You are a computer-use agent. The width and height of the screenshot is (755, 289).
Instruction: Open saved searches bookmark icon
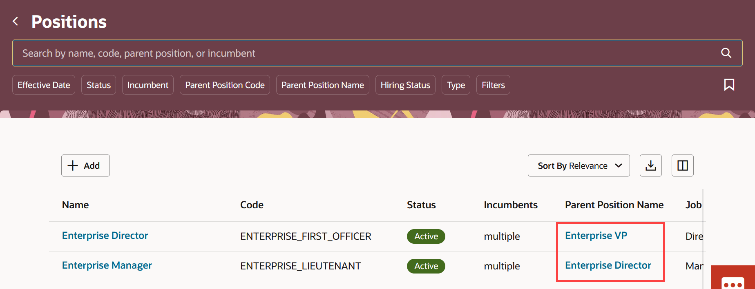[x=729, y=85]
